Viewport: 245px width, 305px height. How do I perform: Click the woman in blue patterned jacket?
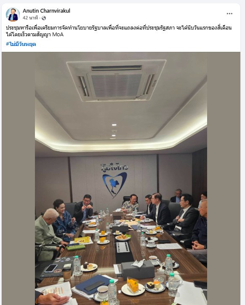tap(64, 219)
